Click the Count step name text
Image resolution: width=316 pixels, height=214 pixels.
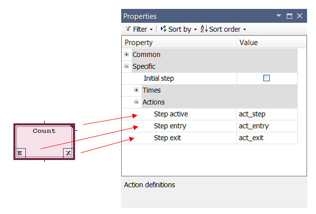pyautogui.click(x=44, y=131)
